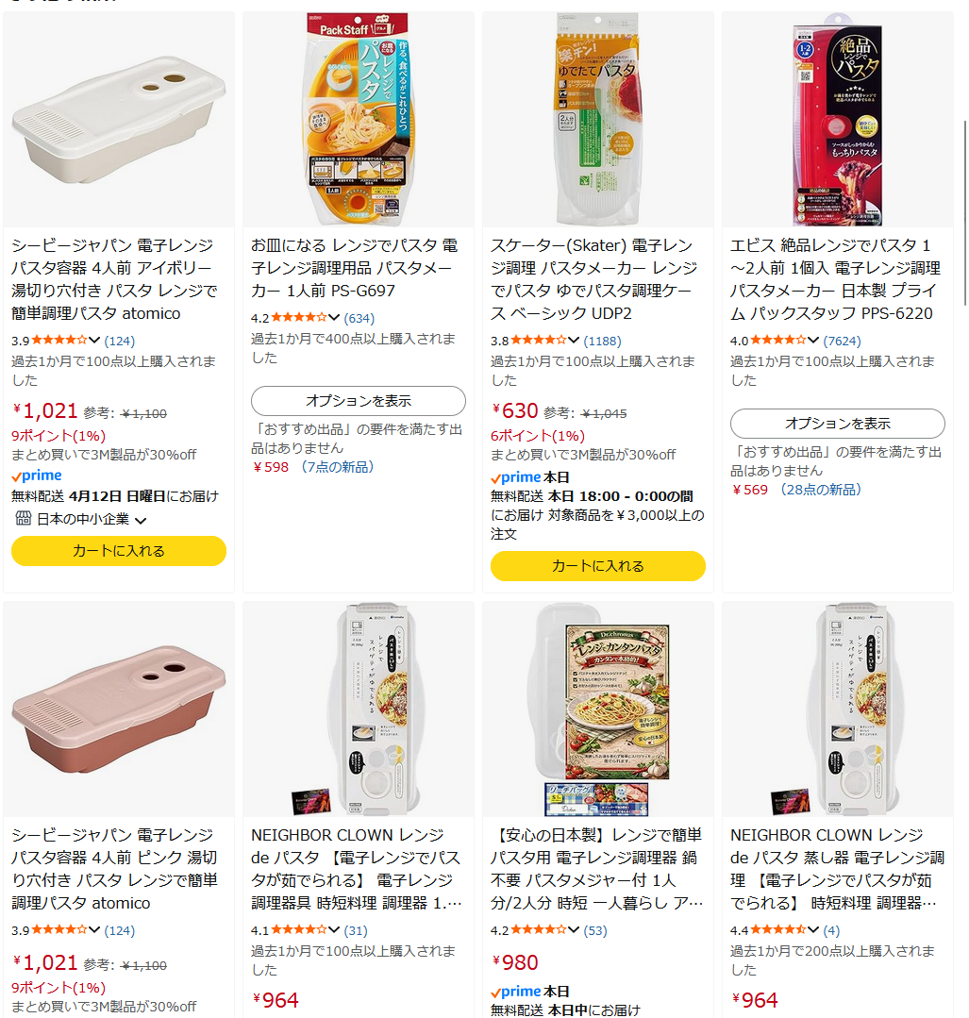
Task: Open rating chevron for 4.1 NEIGHBOR CLOWN item
Action: tap(334, 929)
